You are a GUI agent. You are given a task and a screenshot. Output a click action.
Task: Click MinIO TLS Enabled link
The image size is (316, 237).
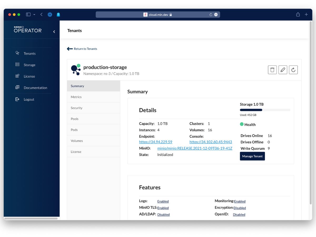pyautogui.click(x=163, y=208)
